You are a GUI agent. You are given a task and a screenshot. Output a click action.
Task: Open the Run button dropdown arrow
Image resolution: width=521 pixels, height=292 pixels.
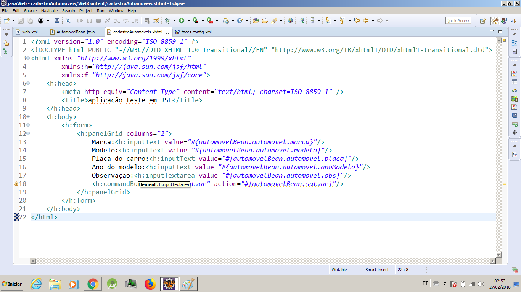click(x=188, y=21)
